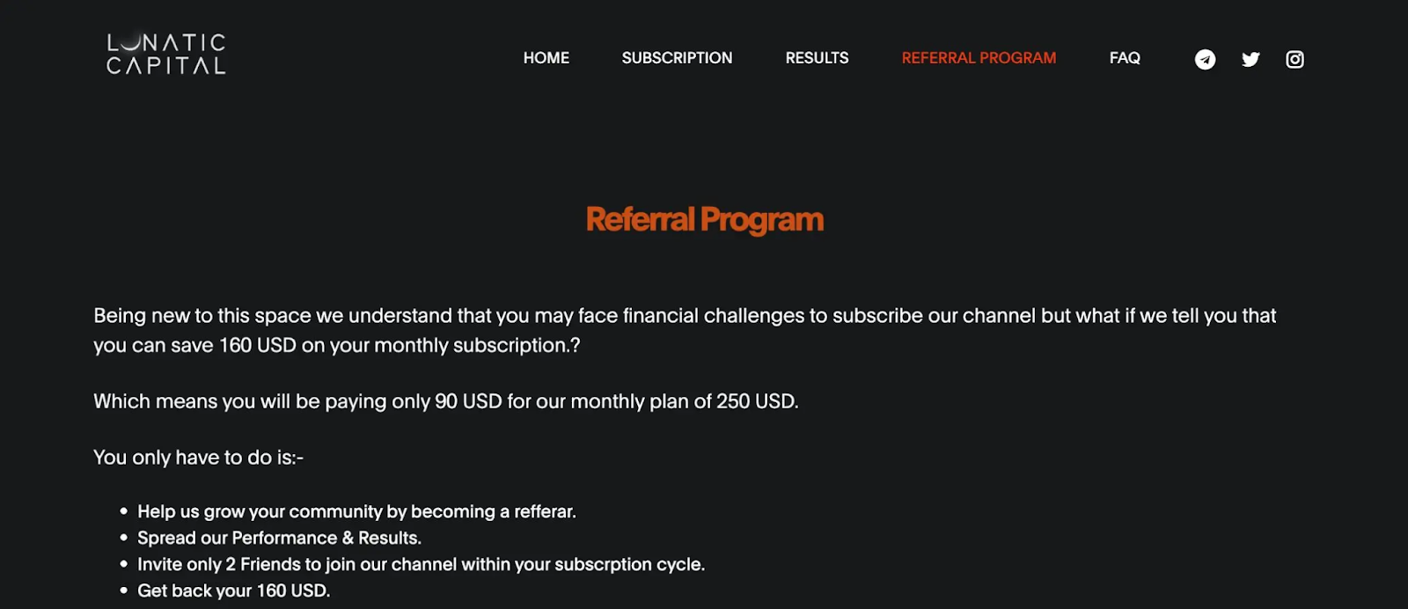
Task: Open the SUBSCRIPTION page
Action: 677,58
